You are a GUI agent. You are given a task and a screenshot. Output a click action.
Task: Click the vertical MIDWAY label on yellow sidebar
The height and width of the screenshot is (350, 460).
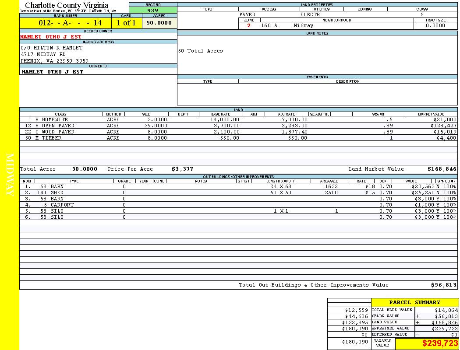[10, 175]
